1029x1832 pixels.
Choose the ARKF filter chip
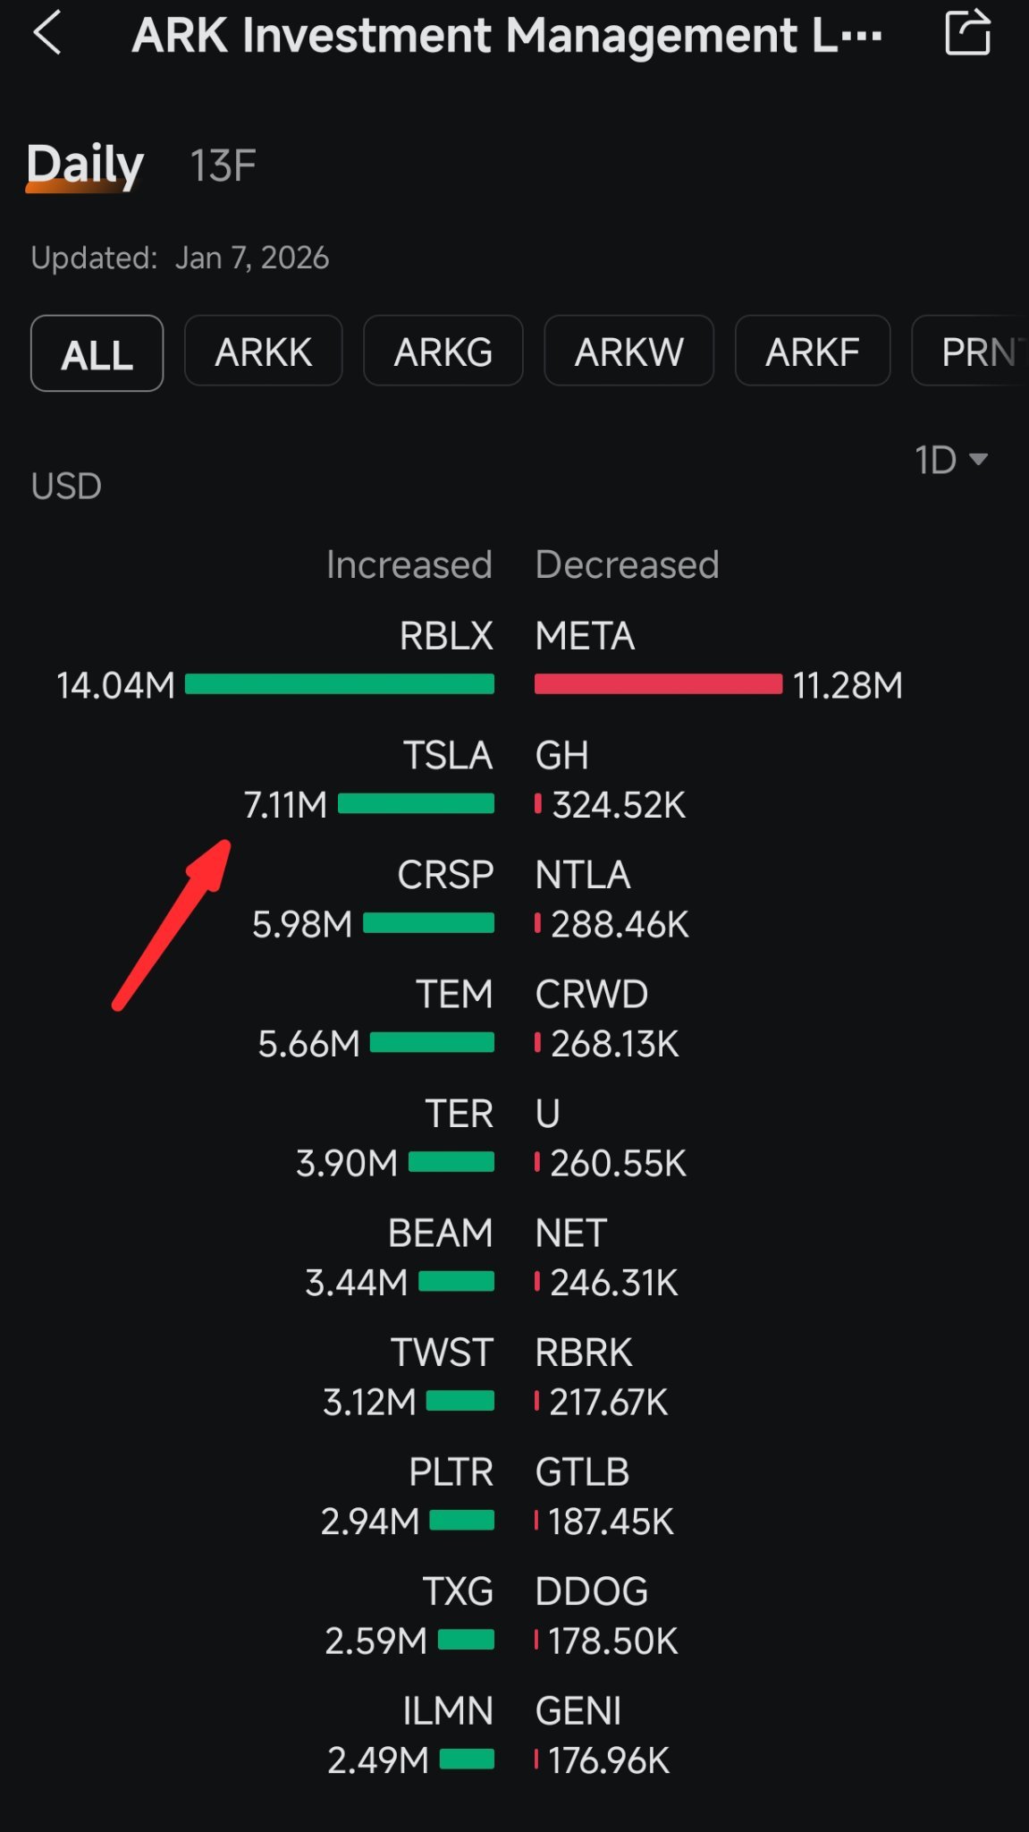coord(812,352)
